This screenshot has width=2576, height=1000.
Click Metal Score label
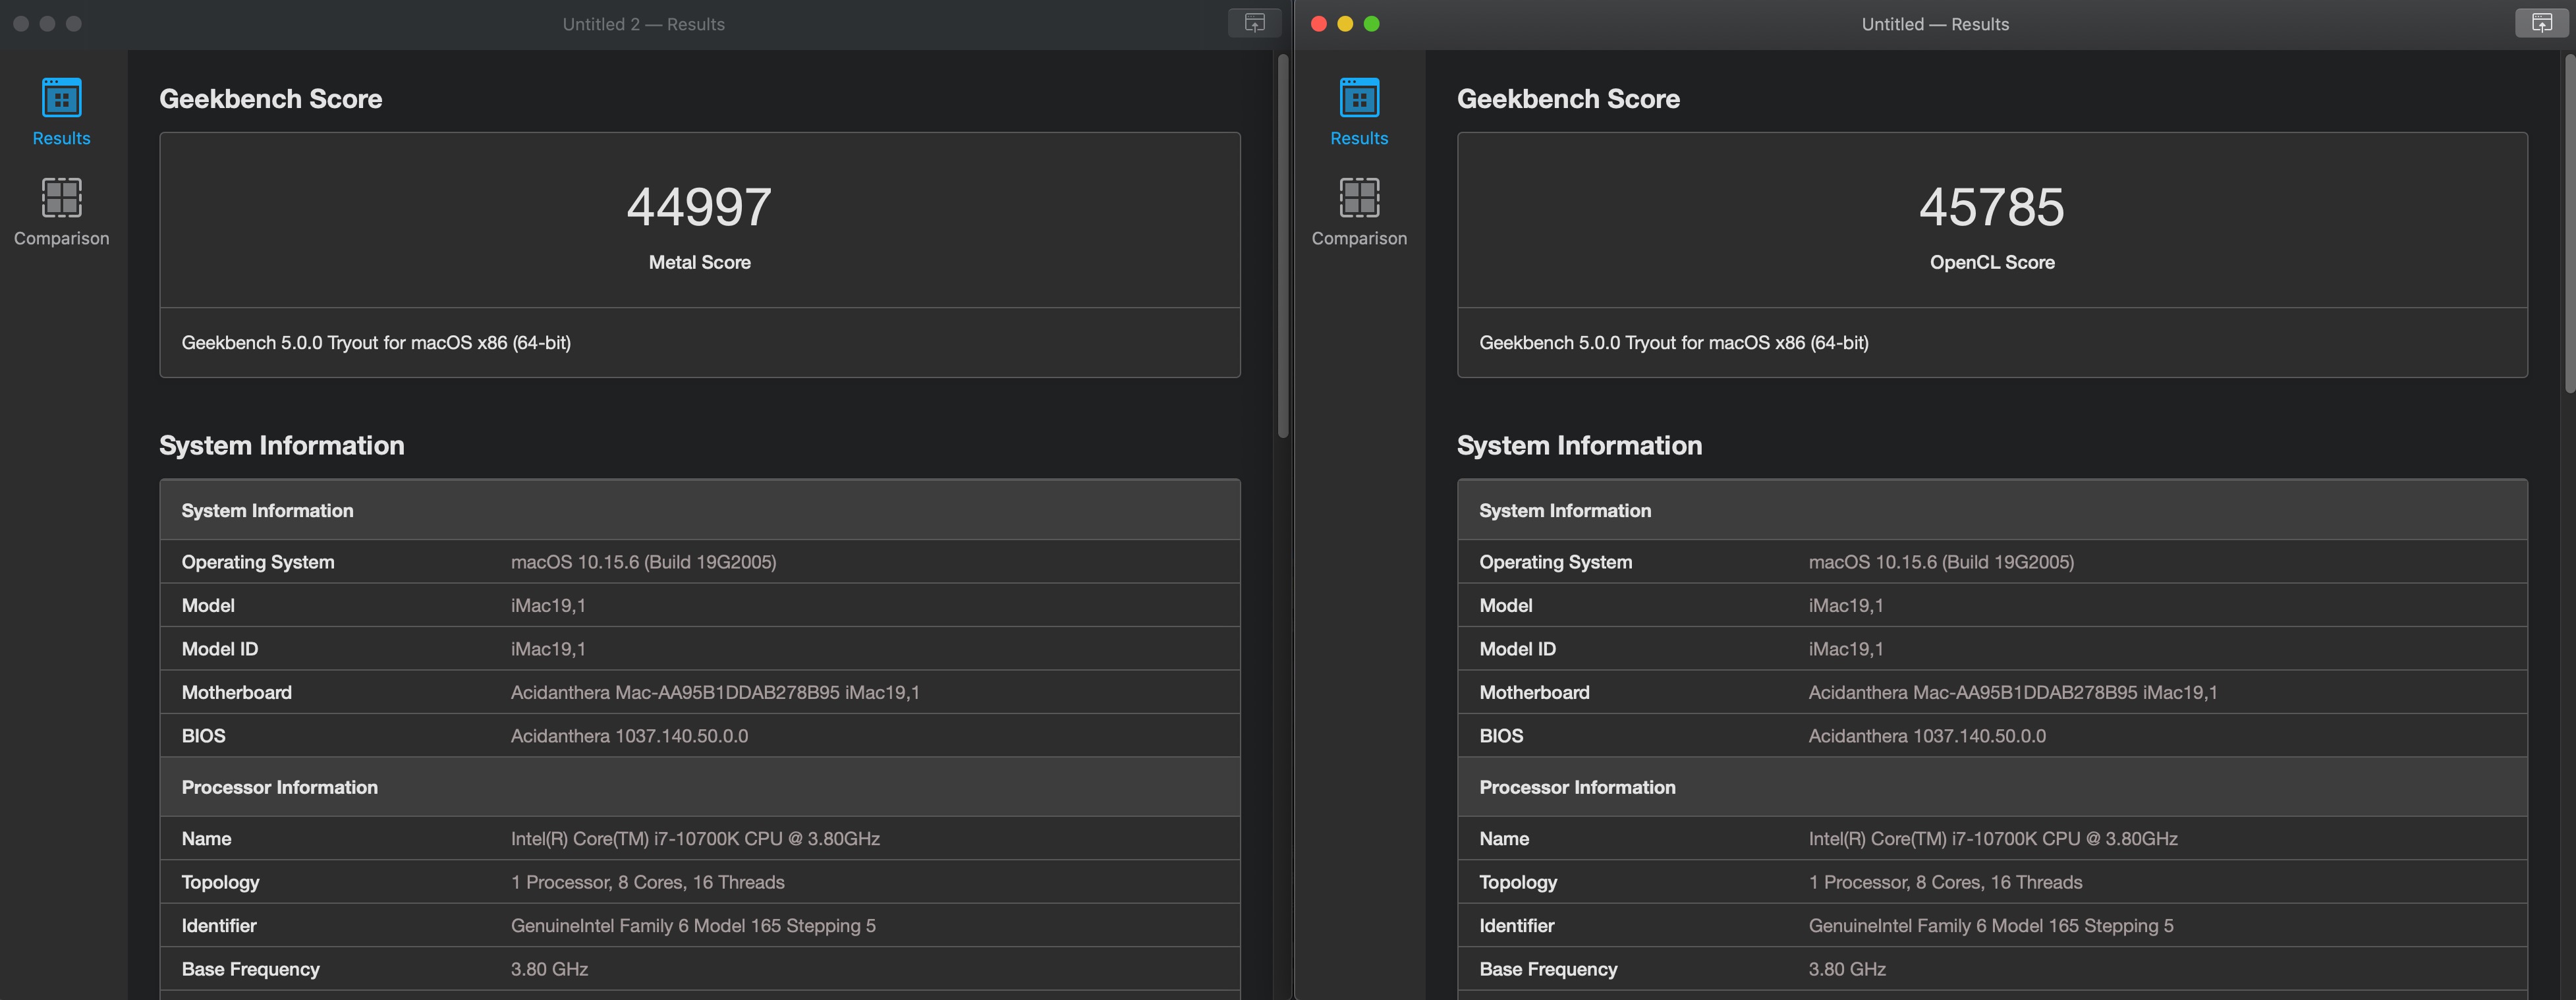coord(699,262)
